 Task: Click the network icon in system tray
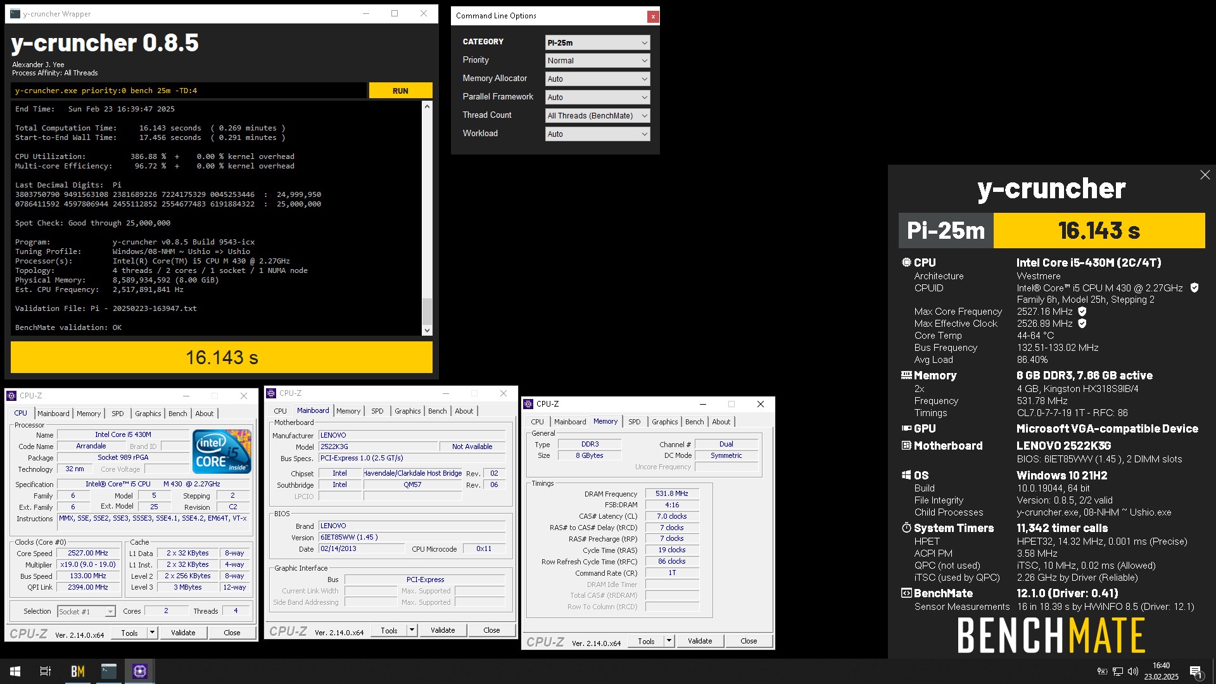[x=1118, y=671]
